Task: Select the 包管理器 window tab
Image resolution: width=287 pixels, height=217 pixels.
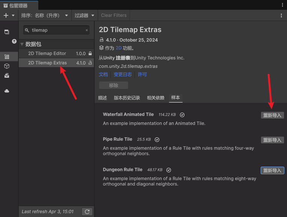Action: [x=19, y=6]
